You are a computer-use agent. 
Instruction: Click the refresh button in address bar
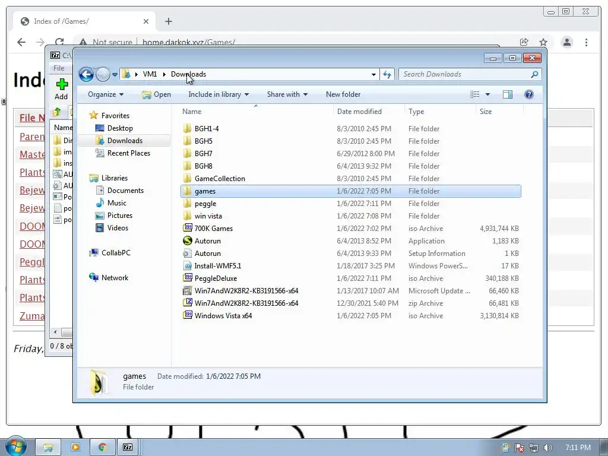(x=387, y=74)
